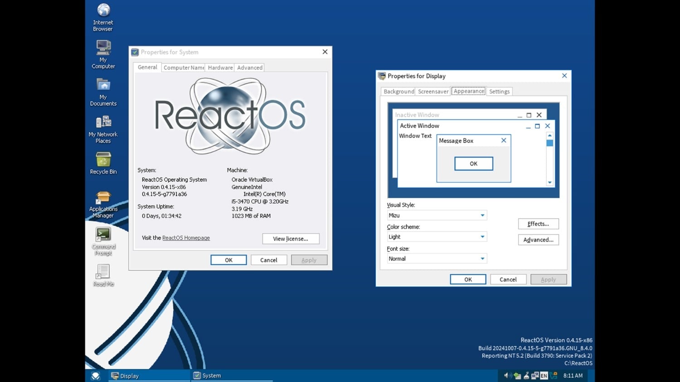Open the Settings tab in Display properties
680x382 pixels.
pyautogui.click(x=500, y=91)
